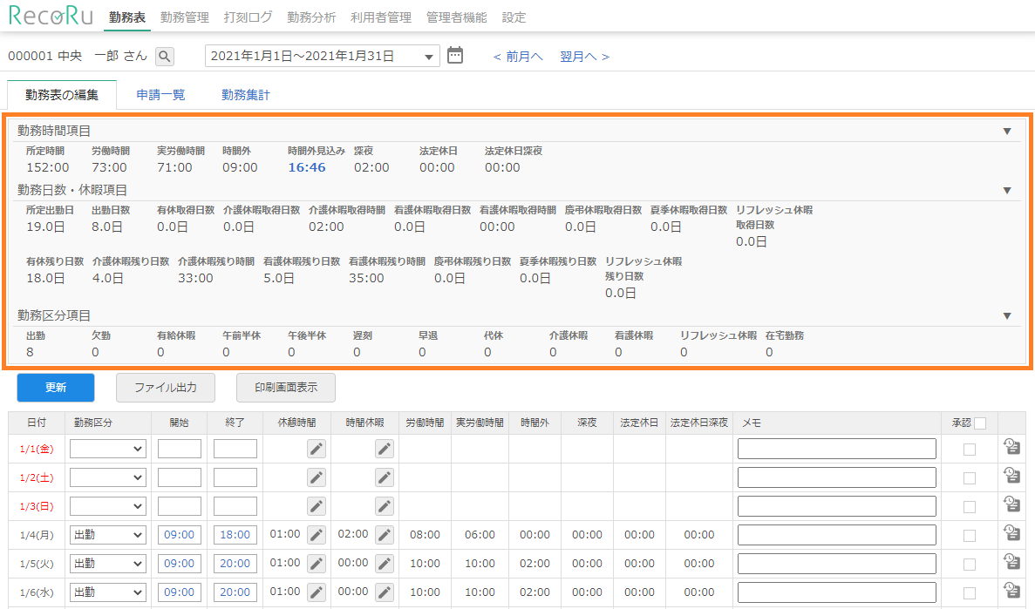Viewport: 1035px width, 609px height.
Task: Open the calendar date picker icon
Action: click(455, 56)
